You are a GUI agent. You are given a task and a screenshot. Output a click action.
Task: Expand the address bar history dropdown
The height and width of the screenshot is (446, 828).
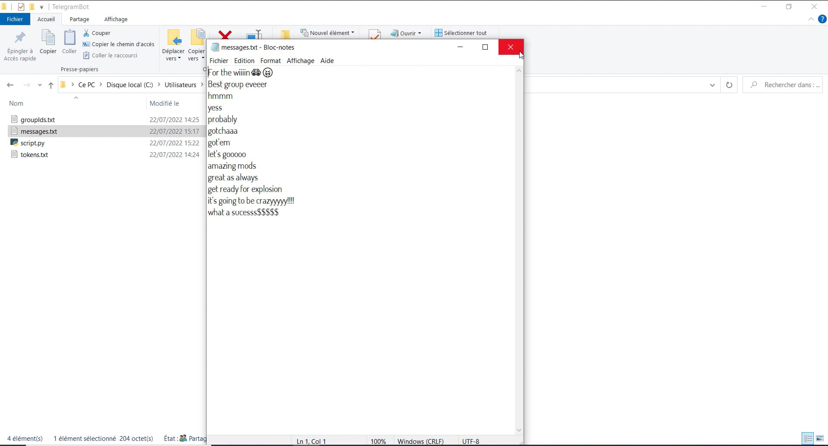[x=712, y=85]
